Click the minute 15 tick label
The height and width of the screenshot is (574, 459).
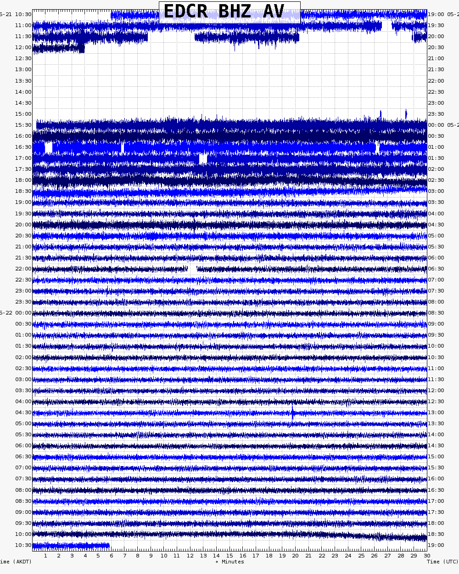coord(229,556)
